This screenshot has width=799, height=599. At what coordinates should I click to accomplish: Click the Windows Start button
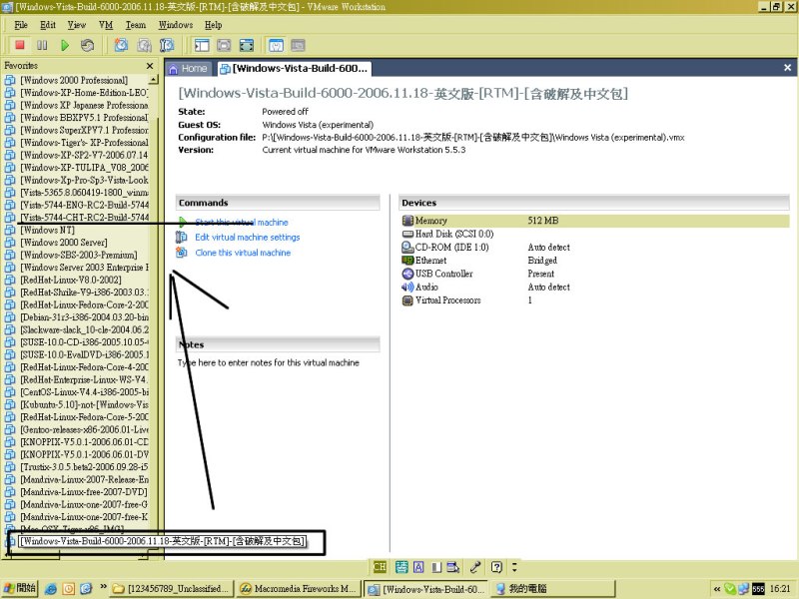20,588
